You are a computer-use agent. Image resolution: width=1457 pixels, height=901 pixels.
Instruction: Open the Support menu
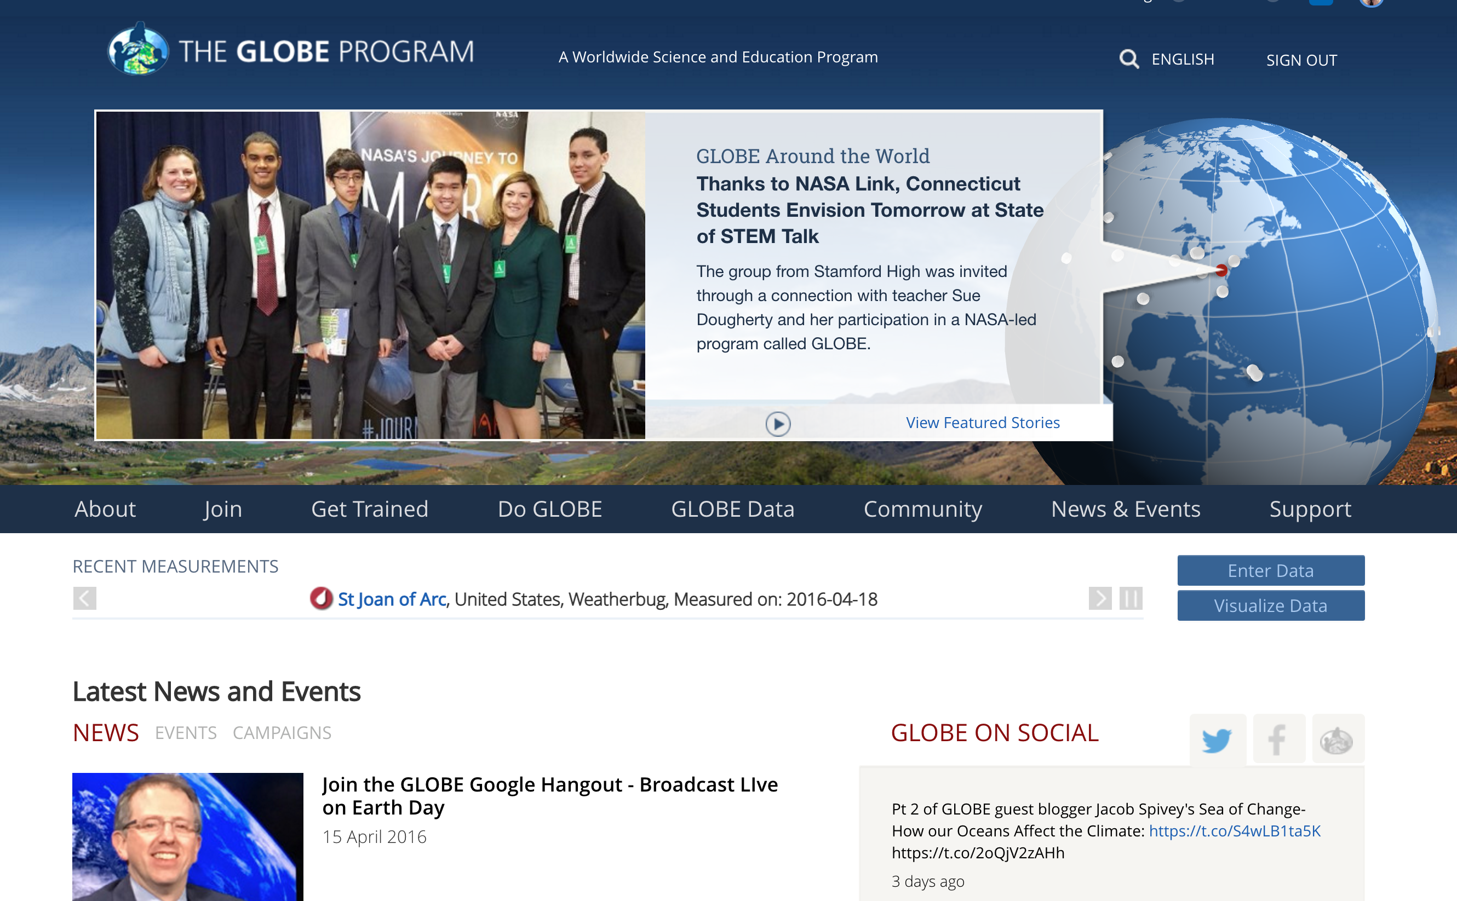1310,509
